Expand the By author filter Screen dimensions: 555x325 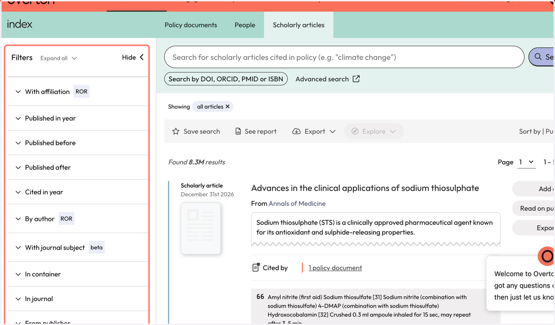(x=78, y=219)
